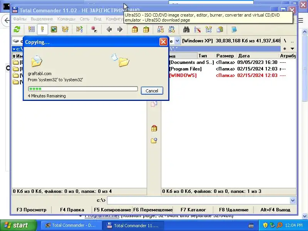This screenshot has height=231, width=308.
Task: Click the F6 Перемещение button
Action: pos(153,210)
